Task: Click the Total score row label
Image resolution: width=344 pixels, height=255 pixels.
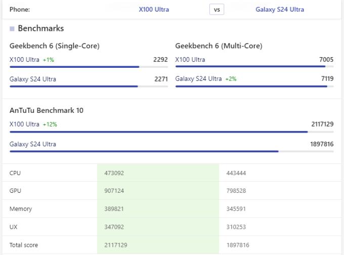Action: click(x=24, y=245)
